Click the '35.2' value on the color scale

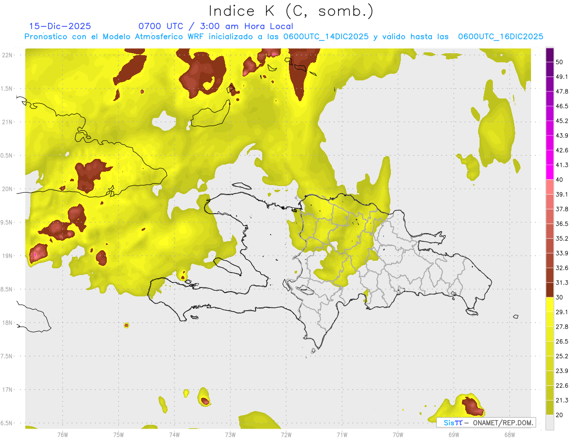562,238
